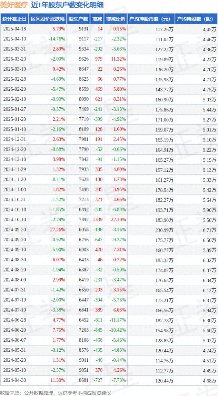Click average shares value 4.68万
Screen dimensions: 218x396
click(x=209, y=380)
